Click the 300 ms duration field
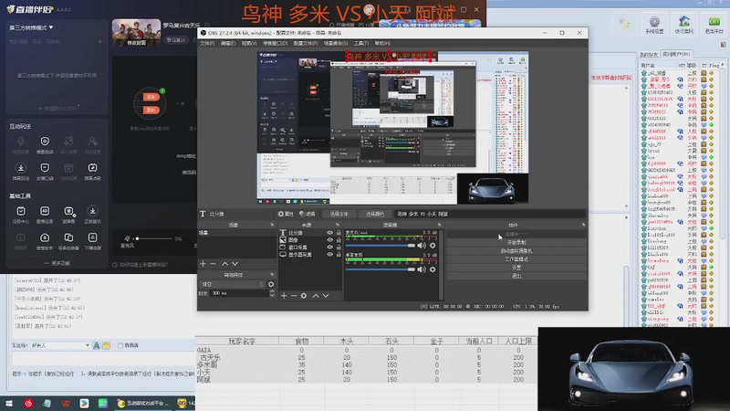The width and height of the screenshot is (730, 411). (239, 293)
